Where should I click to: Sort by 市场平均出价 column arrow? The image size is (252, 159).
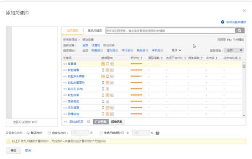pos(185,58)
